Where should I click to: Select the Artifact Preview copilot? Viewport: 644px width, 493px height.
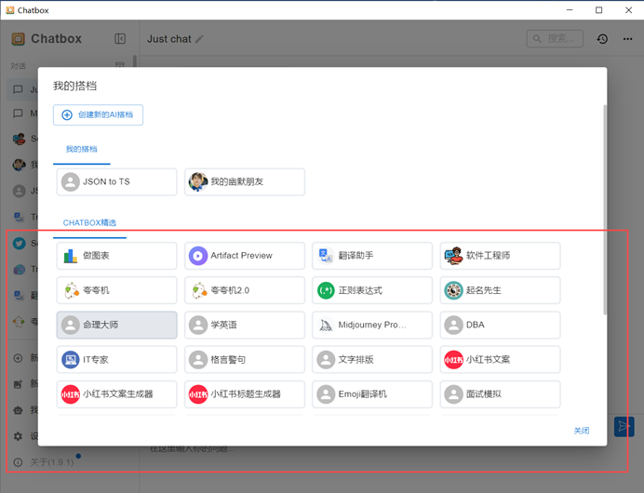coord(245,255)
